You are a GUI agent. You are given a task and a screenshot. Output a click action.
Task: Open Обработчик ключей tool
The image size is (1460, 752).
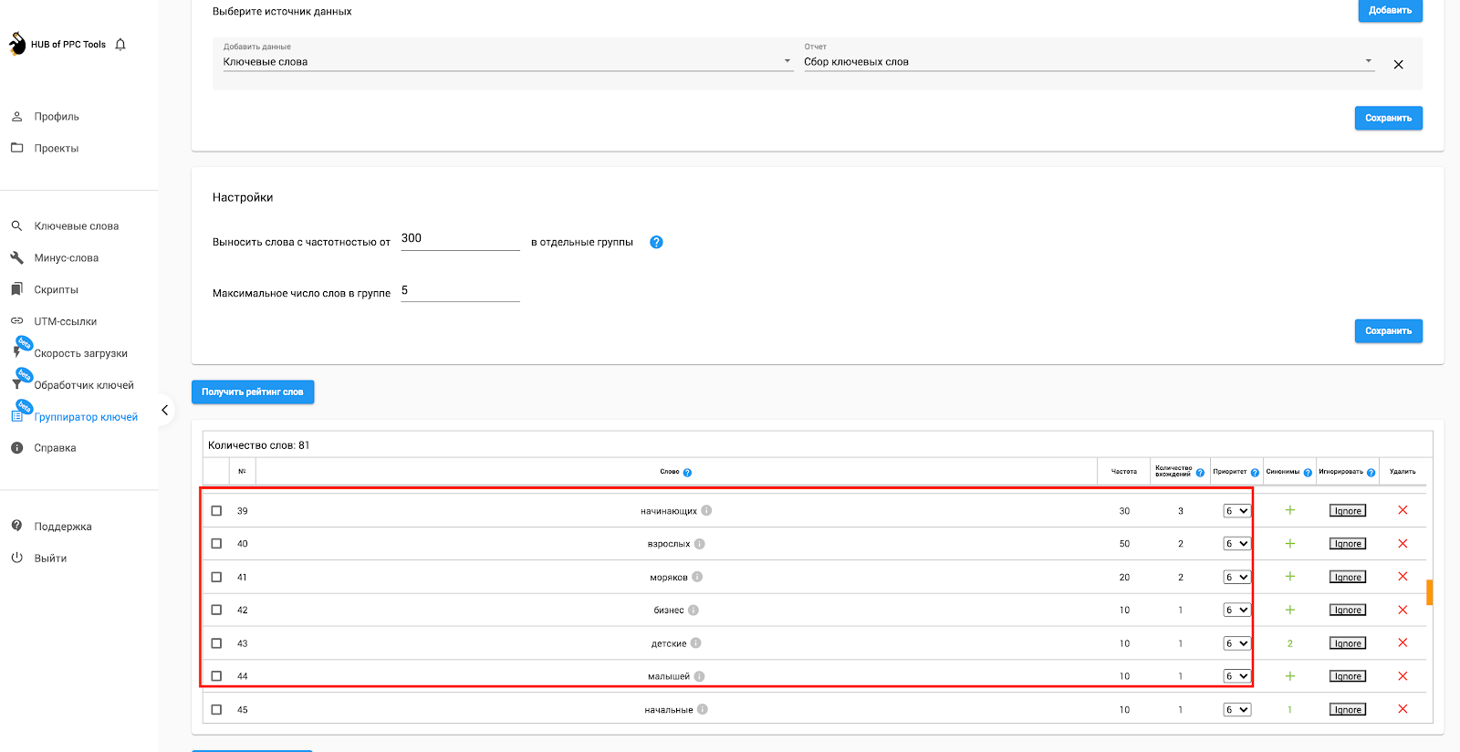click(84, 385)
